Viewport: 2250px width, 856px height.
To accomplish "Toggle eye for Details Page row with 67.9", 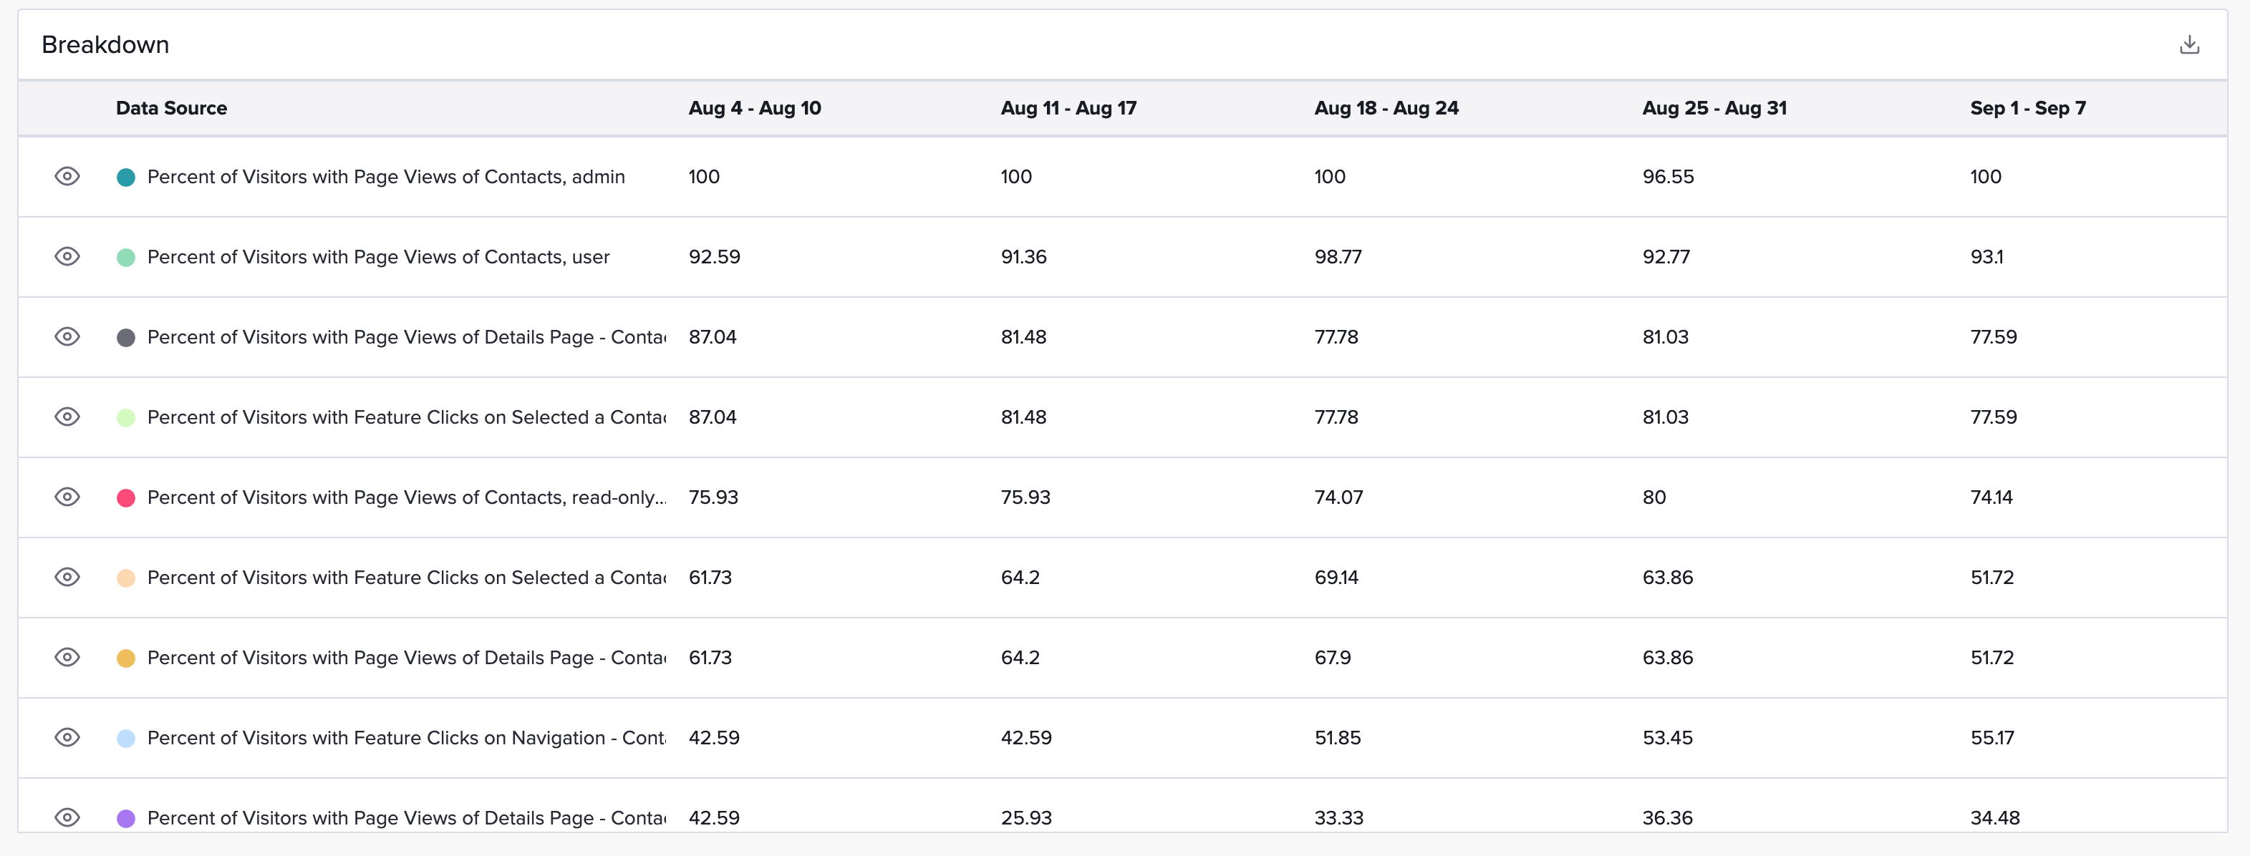I will [x=67, y=658].
